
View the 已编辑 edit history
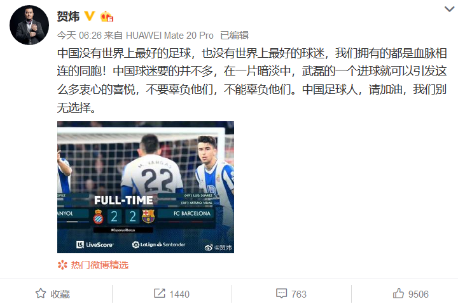234,36
